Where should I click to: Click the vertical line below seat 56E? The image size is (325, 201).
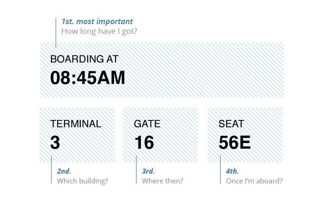pyautogui.click(x=220, y=170)
